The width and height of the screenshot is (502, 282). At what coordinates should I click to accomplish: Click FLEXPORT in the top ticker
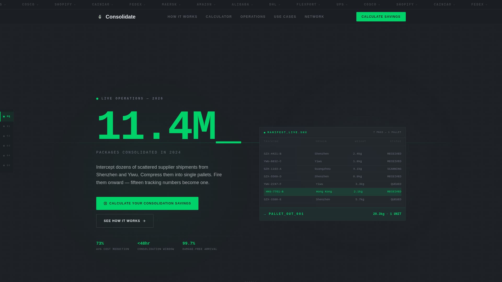(x=307, y=5)
